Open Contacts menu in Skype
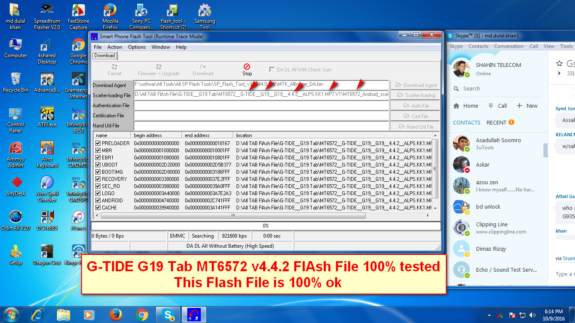This screenshot has height=323, width=575. [x=478, y=46]
